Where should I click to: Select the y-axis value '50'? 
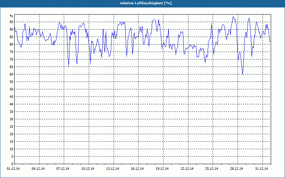point(11,89)
